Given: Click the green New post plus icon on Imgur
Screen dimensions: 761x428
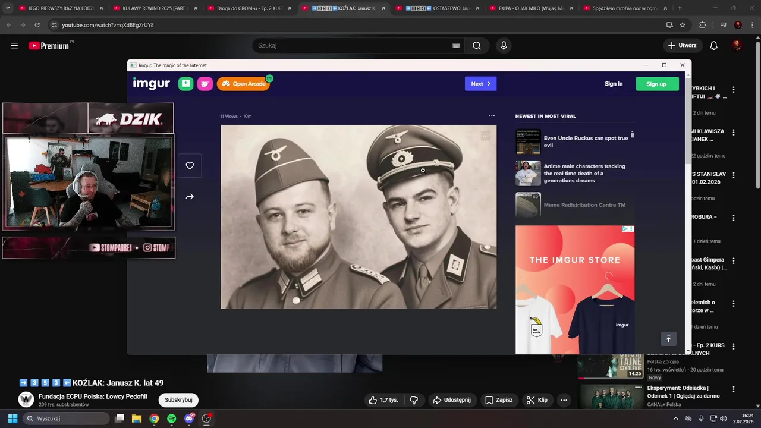Looking at the screenshot, I should [186, 84].
